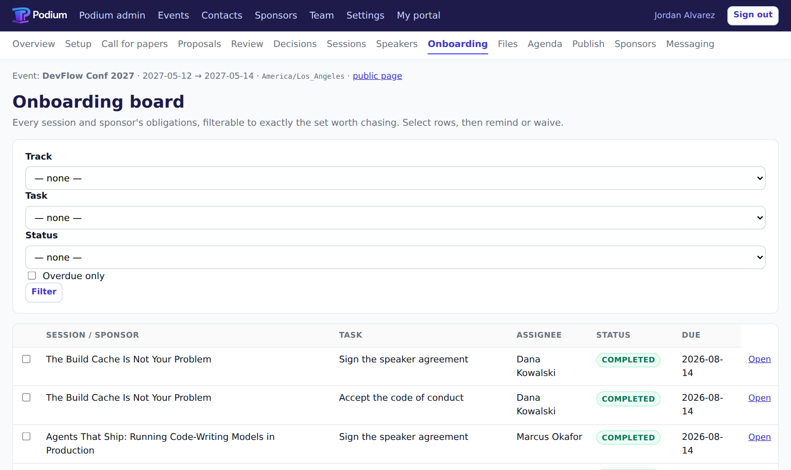The width and height of the screenshot is (791, 470).
Task: Click the SESSION / SPONSOR column header
Action: 92,335
